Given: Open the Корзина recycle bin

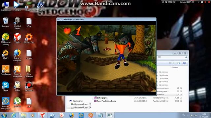Looking at the screenshot, I should [x=6, y=22].
